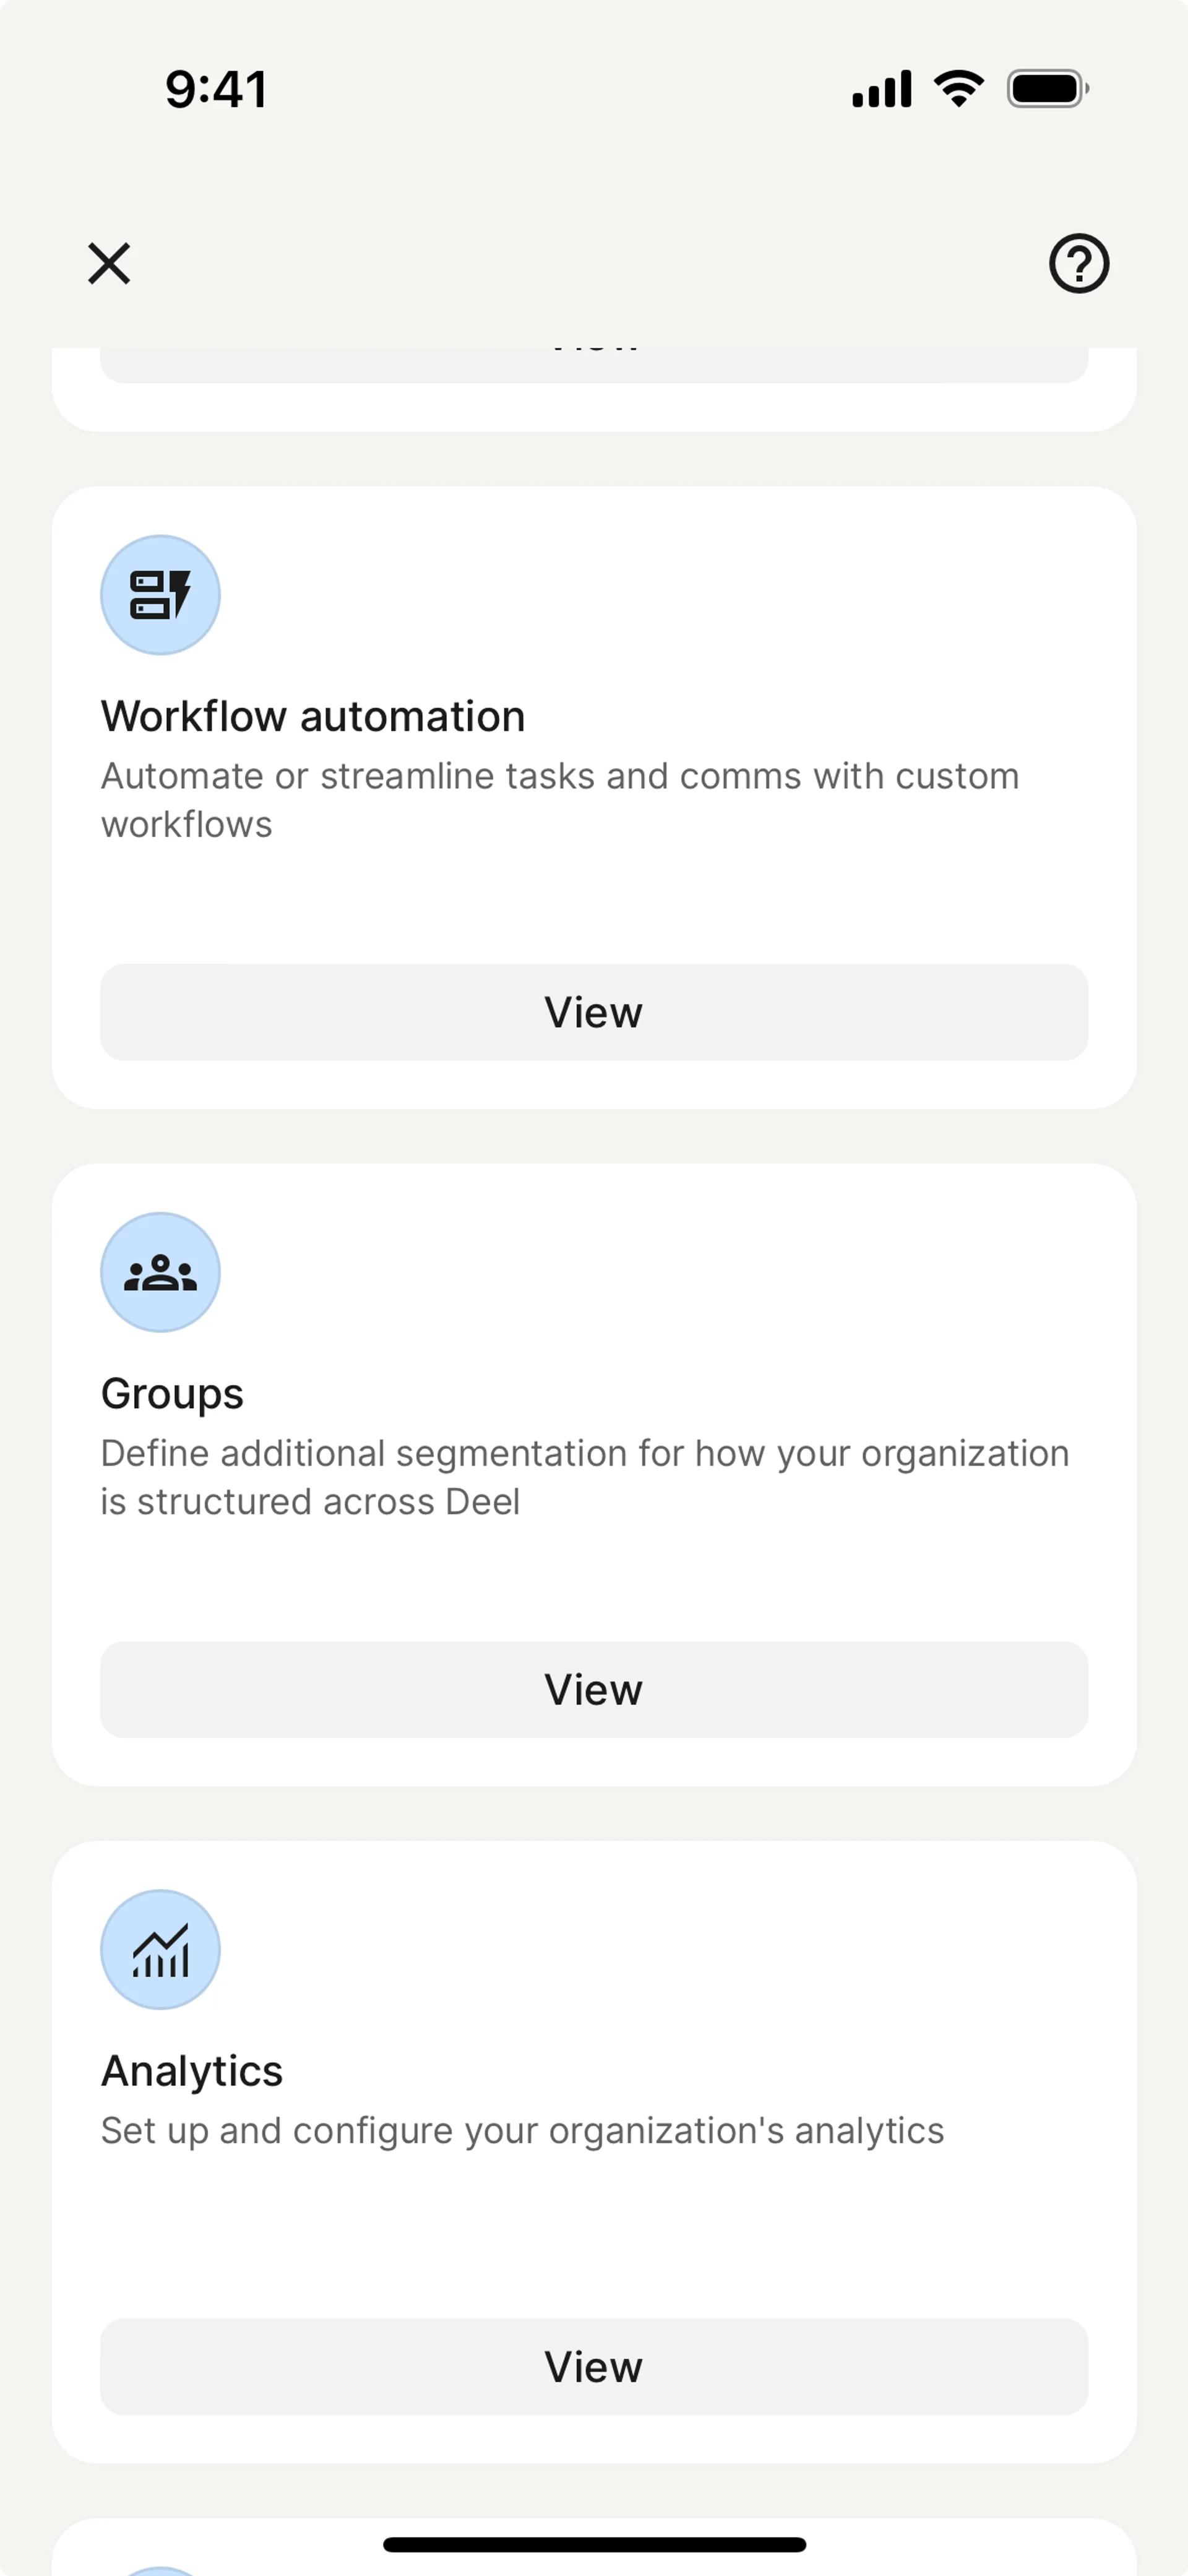The width and height of the screenshot is (1188, 2576).
Task: Tap the Analytics chart icon
Action: coord(160,1949)
